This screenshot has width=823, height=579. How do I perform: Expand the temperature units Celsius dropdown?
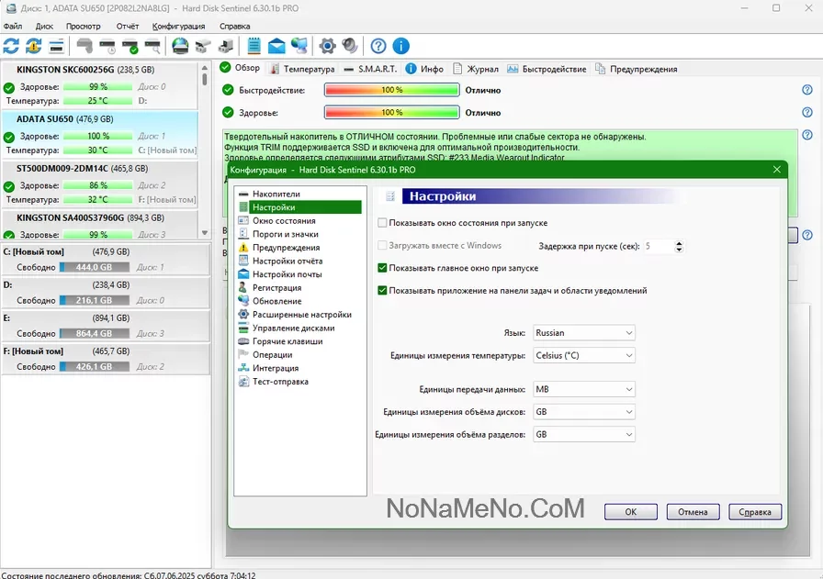click(x=584, y=356)
